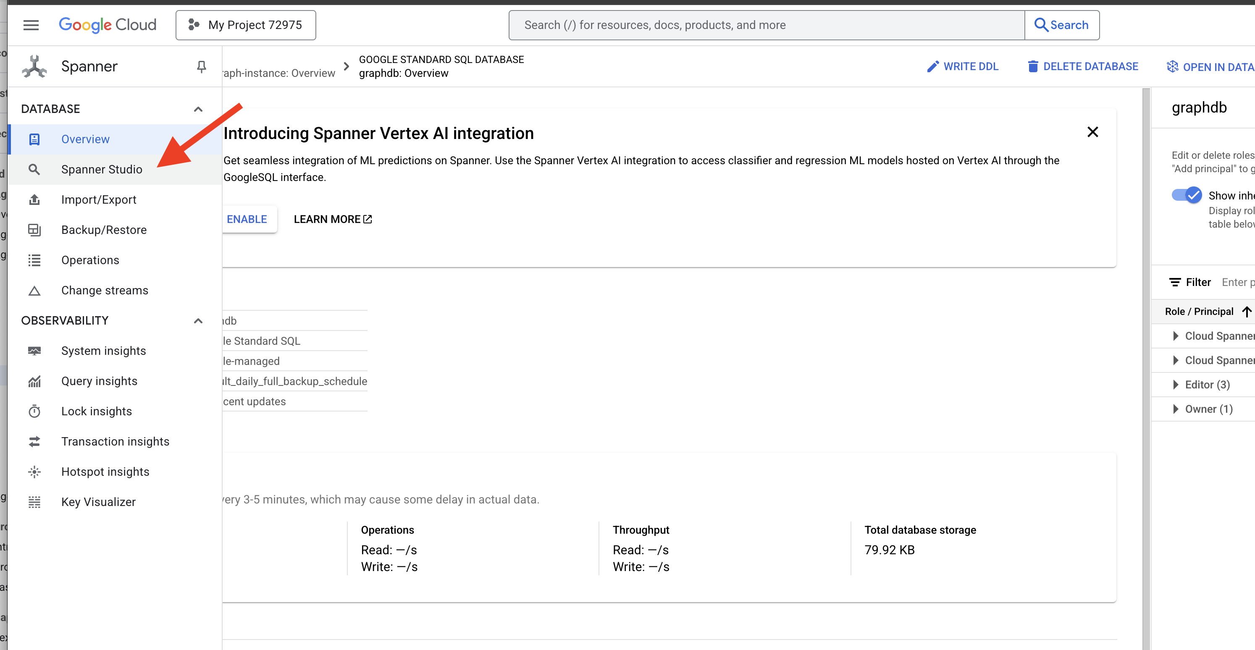Close the Vertex AI integration banner
The width and height of the screenshot is (1255, 650).
(x=1092, y=132)
